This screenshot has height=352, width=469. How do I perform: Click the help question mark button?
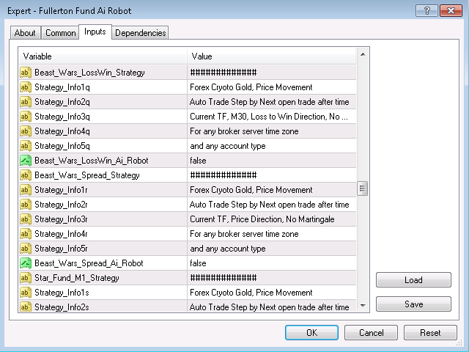[x=426, y=11]
